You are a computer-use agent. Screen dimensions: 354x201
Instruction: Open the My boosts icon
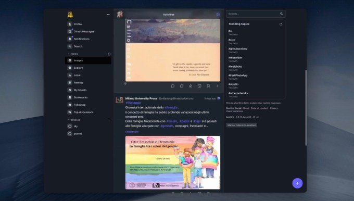click(x=70, y=90)
